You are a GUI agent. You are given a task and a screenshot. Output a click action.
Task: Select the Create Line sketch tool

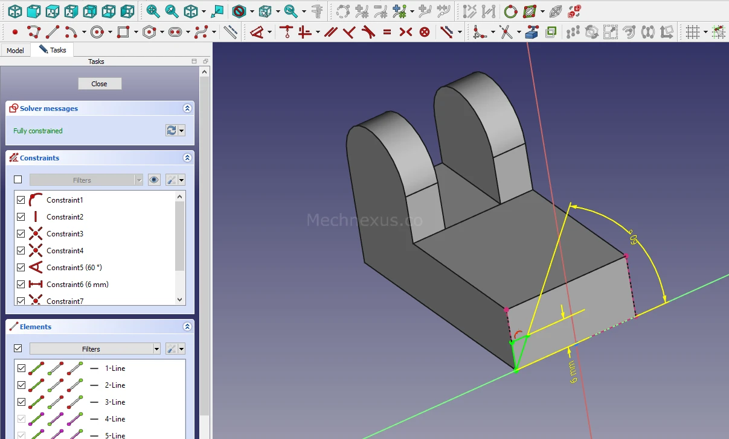[53, 32]
